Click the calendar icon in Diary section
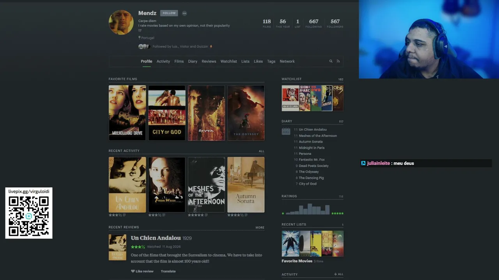499x280 pixels. 286,131
